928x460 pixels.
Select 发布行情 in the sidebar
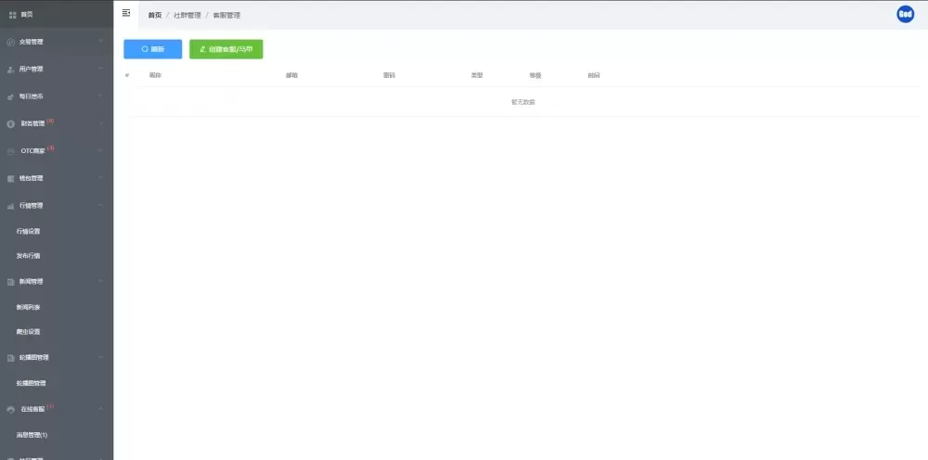pyautogui.click(x=29, y=255)
